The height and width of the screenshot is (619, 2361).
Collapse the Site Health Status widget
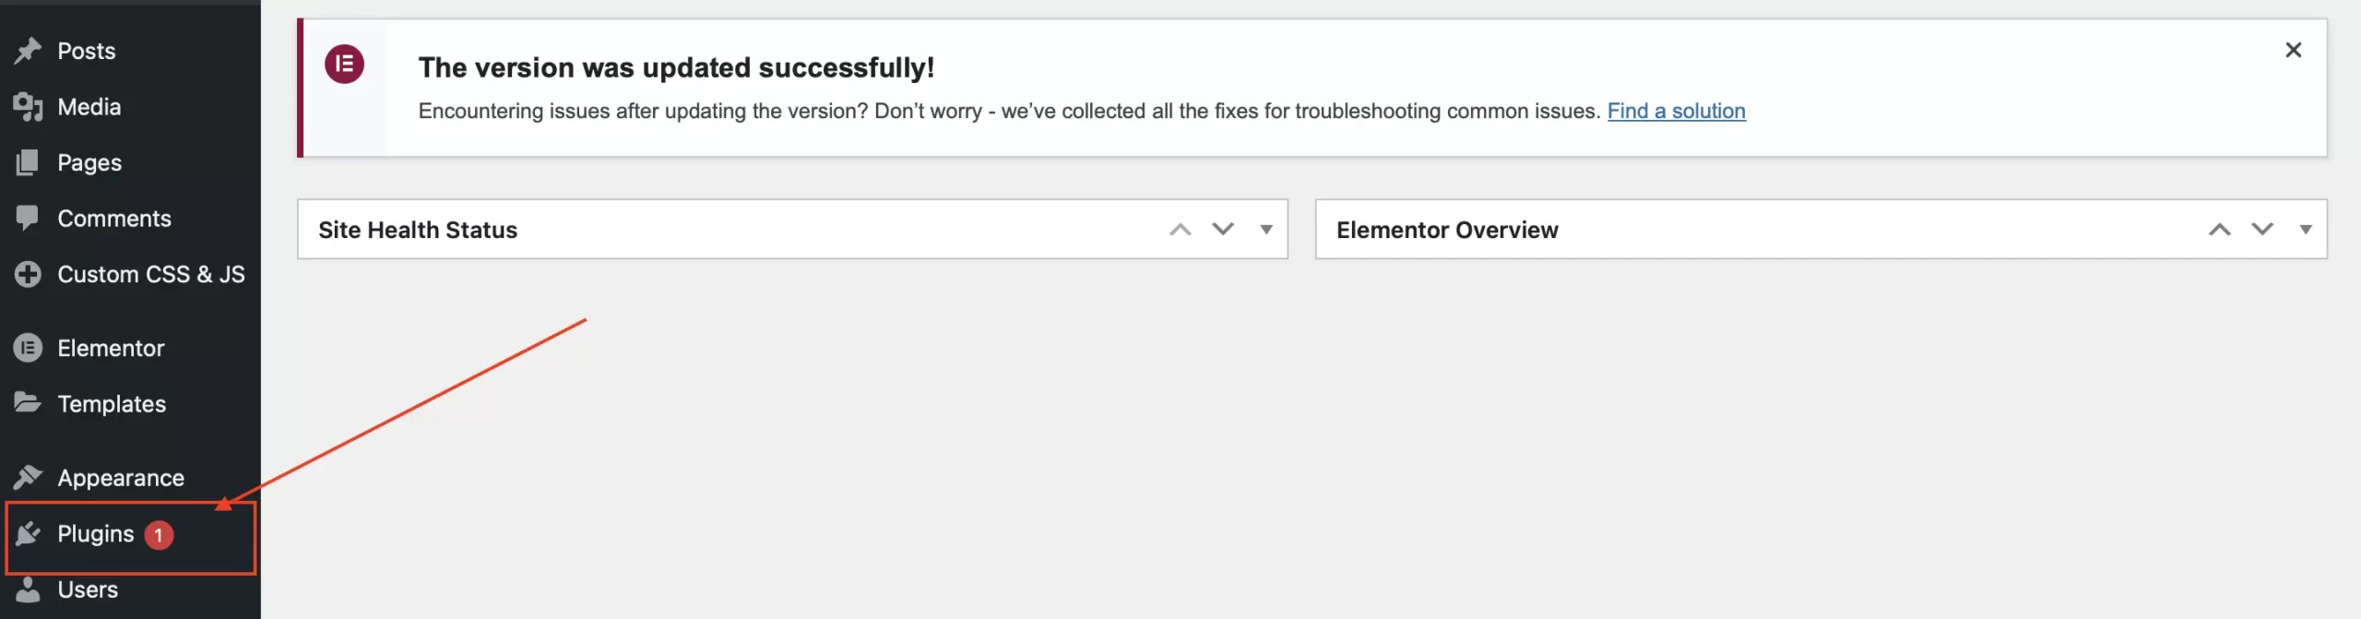pyautogui.click(x=1222, y=229)
